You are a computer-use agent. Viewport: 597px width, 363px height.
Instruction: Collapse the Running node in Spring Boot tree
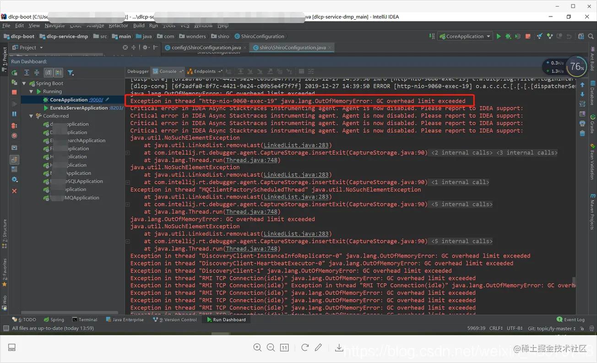click(x=32, y=91)
